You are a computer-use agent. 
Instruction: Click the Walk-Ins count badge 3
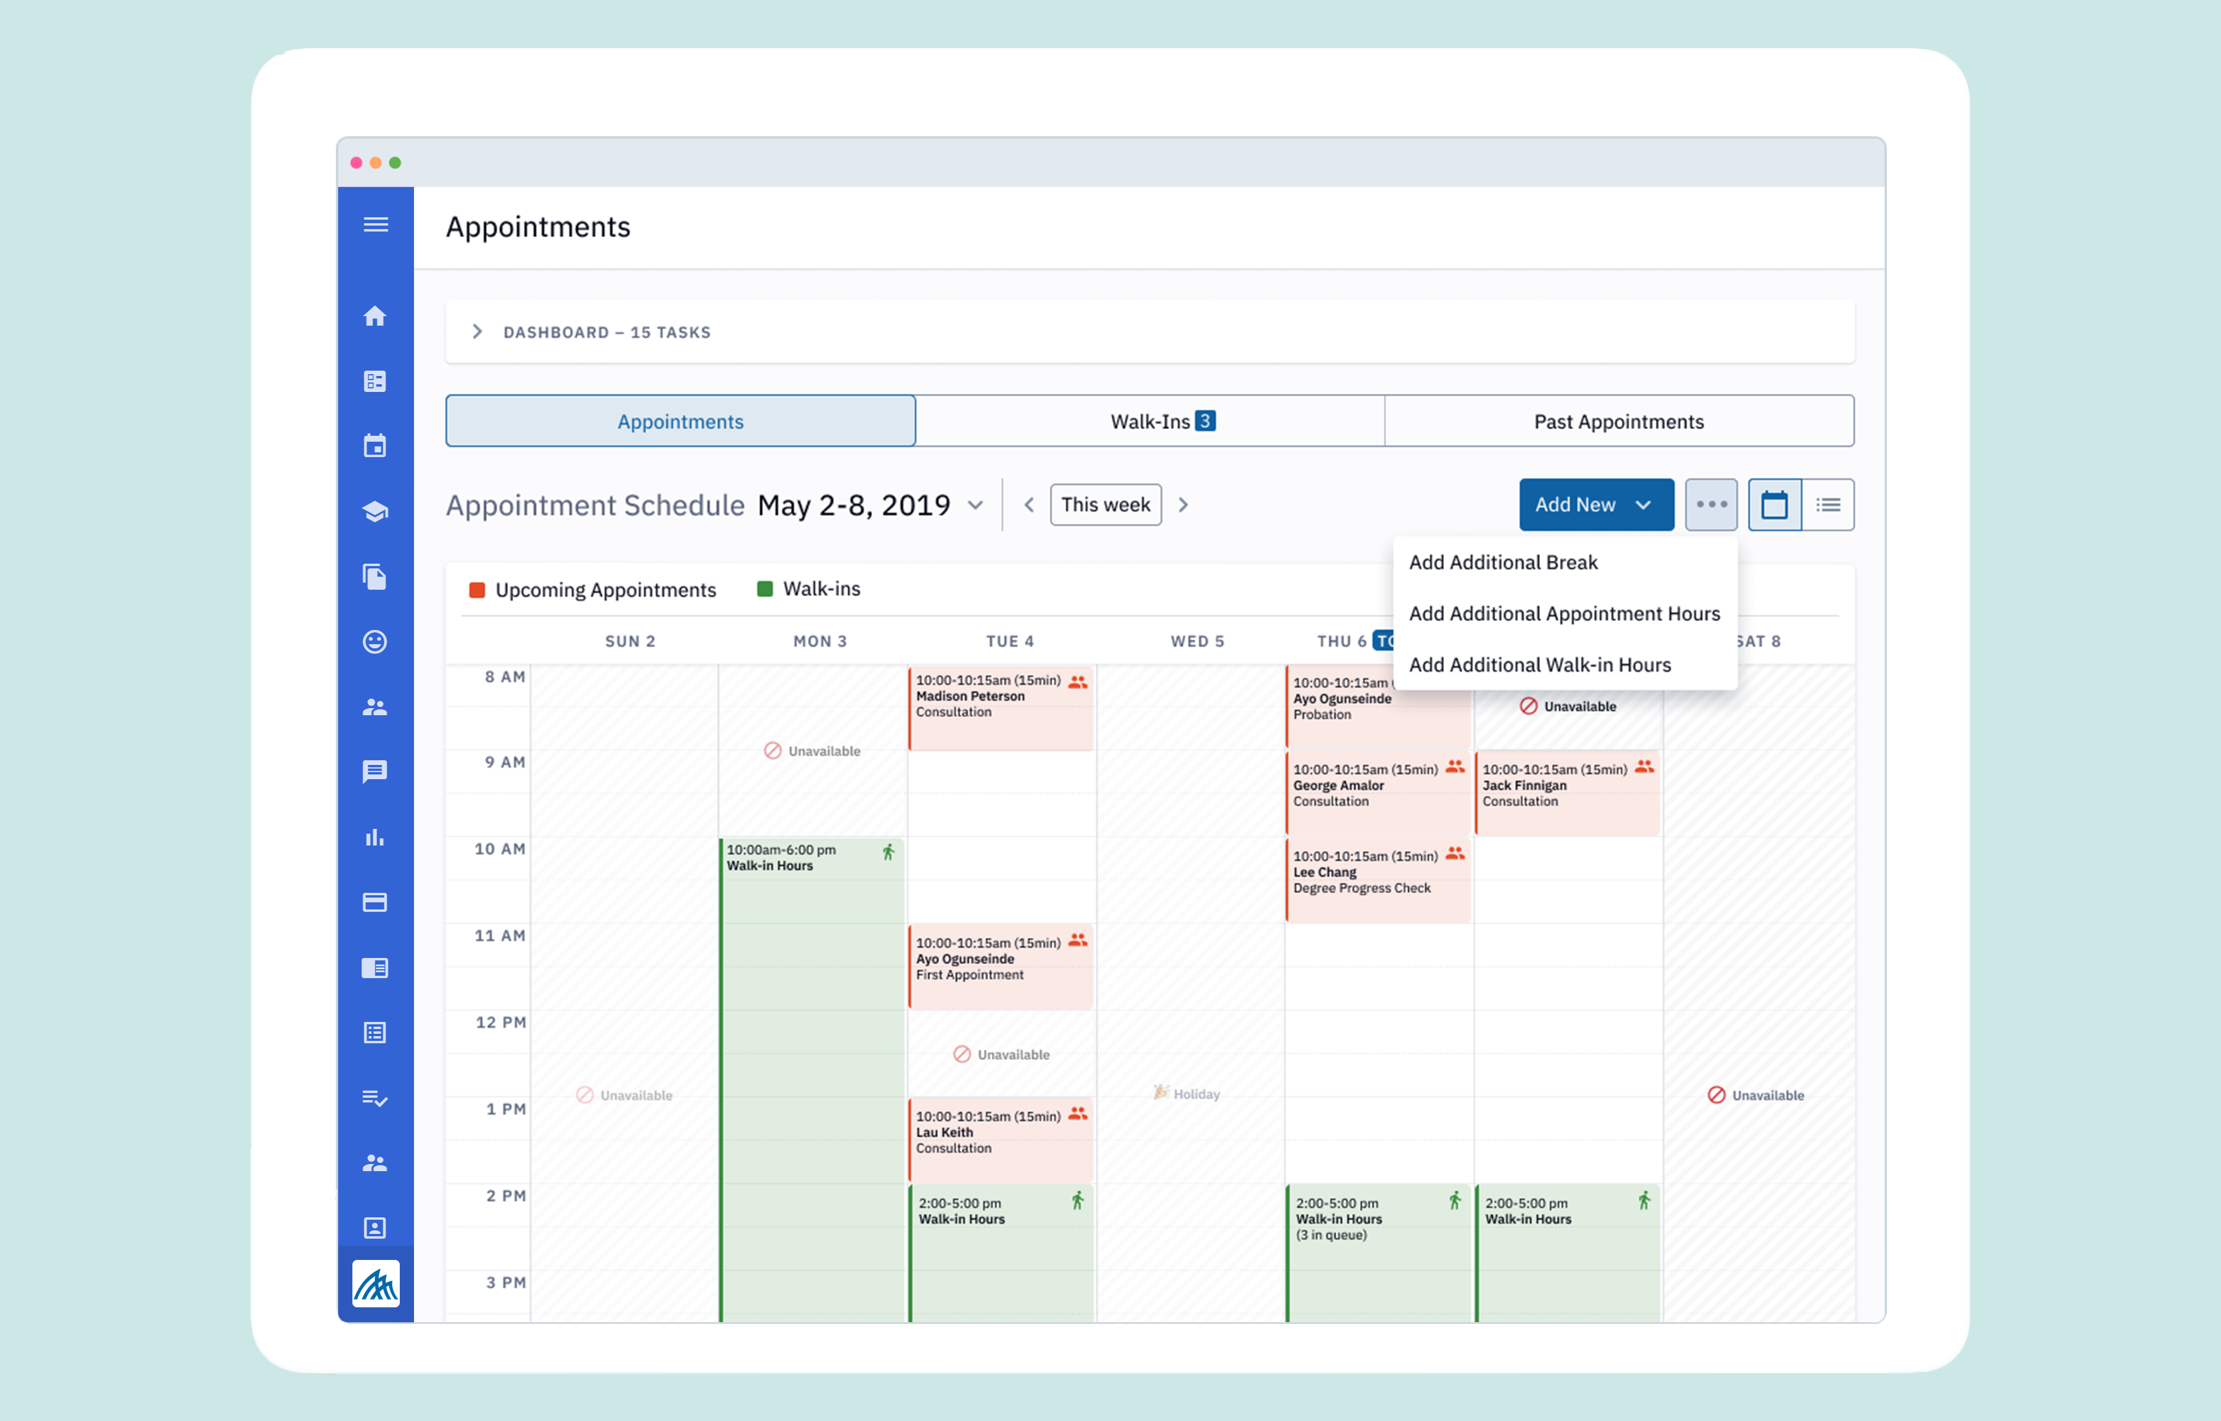pyautogui.click(x=1204, y=421)
